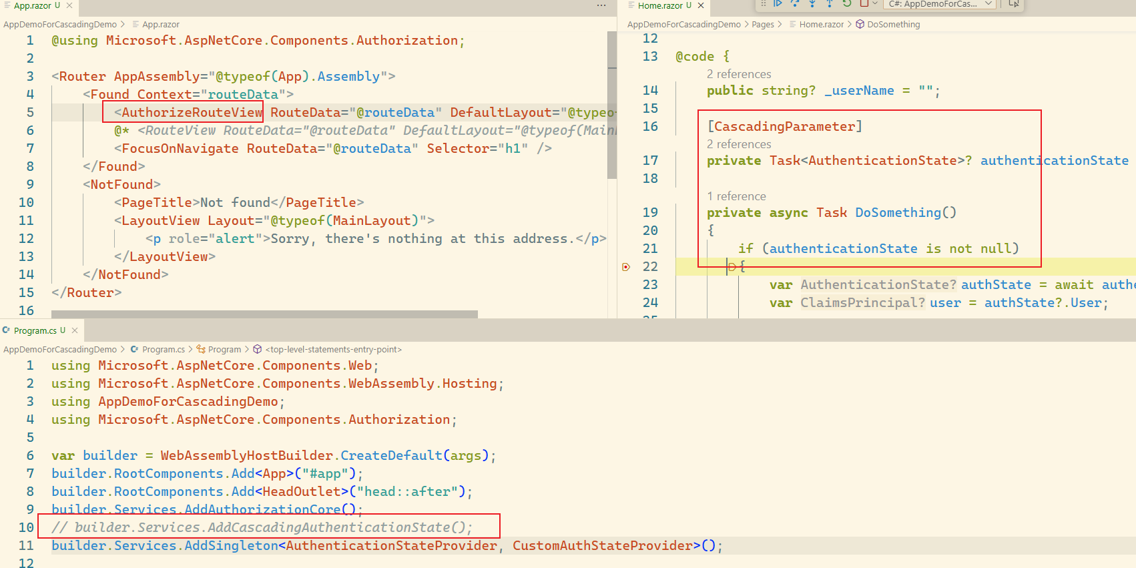Click the DoSomething() method name on line 19
This screenshot has height=568, width=1136.
pyautogui.click(x=906, y=212)
